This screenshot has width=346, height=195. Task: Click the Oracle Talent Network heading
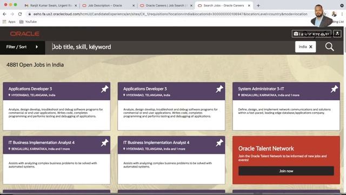tap(266, 148)
